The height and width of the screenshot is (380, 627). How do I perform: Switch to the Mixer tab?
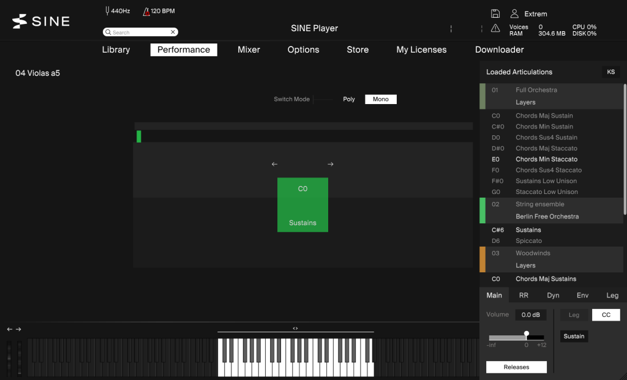point(249,50)
